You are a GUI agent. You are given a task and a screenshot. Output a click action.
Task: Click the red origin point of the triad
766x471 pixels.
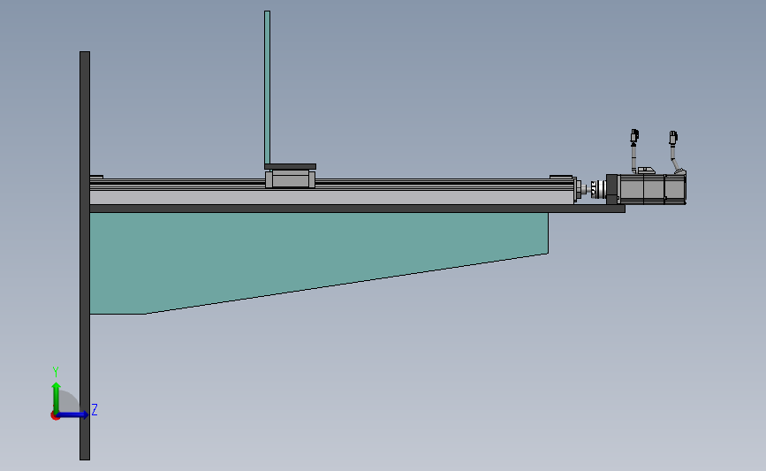55,416
